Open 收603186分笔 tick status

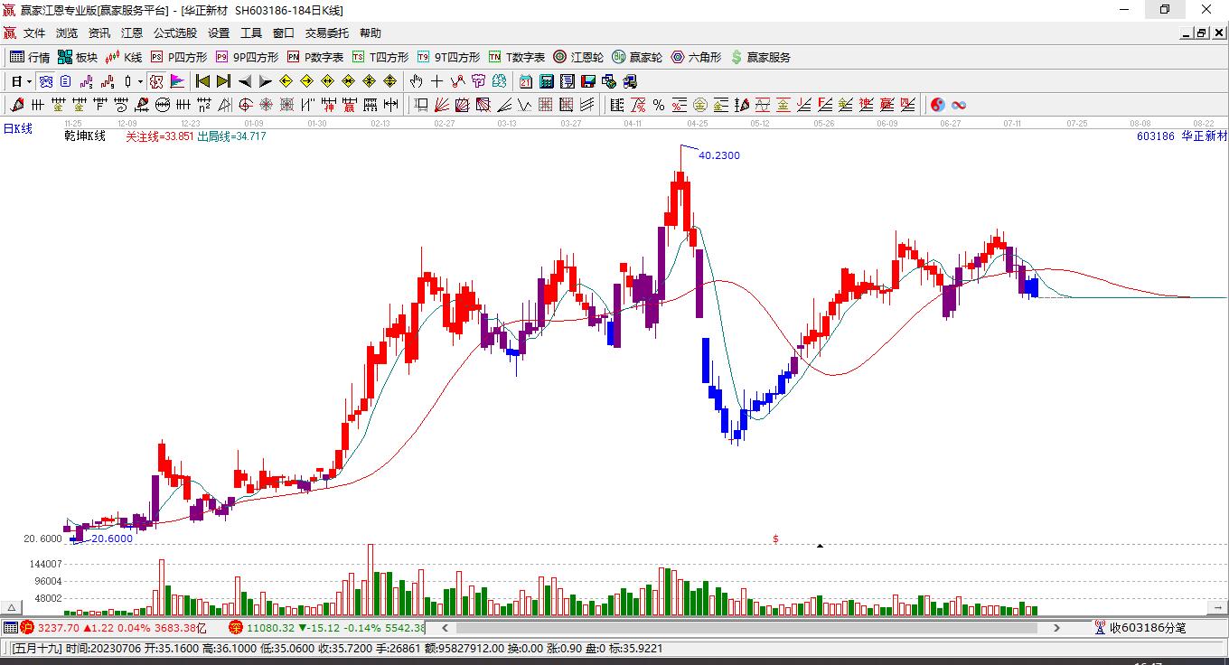(1140, 627)
